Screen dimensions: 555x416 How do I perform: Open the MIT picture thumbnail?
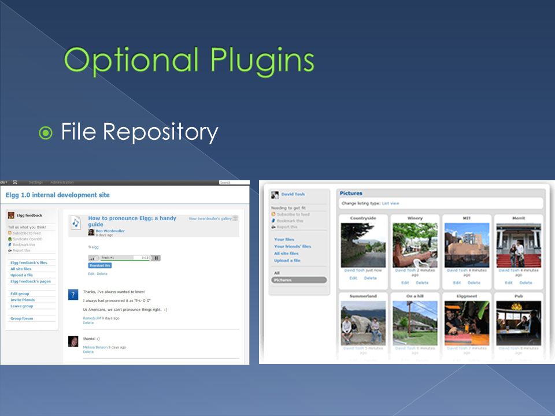click(x=467, y=245)
